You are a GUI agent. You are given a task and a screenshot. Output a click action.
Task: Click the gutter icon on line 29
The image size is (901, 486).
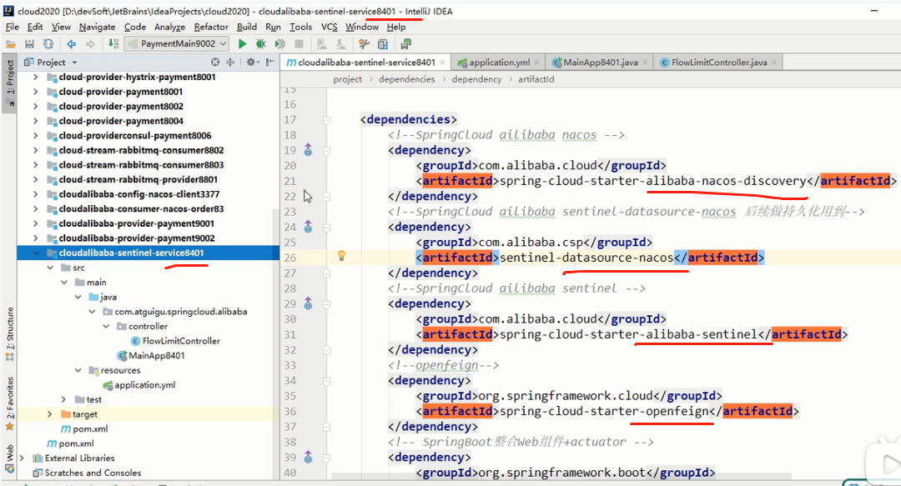point(308,303)
